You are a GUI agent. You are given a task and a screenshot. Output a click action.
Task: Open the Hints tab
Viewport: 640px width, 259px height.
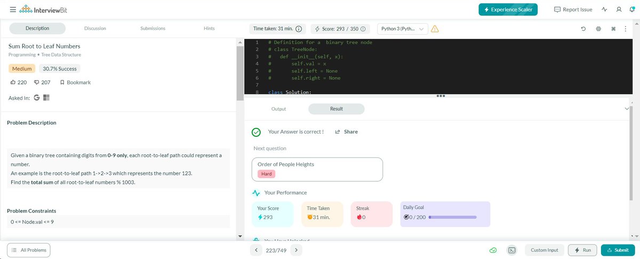[209, 28]
